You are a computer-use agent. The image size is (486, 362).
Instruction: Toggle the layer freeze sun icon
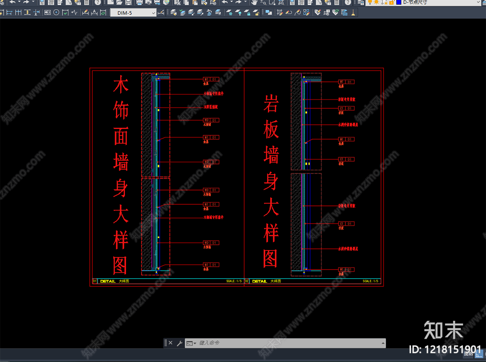click(x=376, y=2)
